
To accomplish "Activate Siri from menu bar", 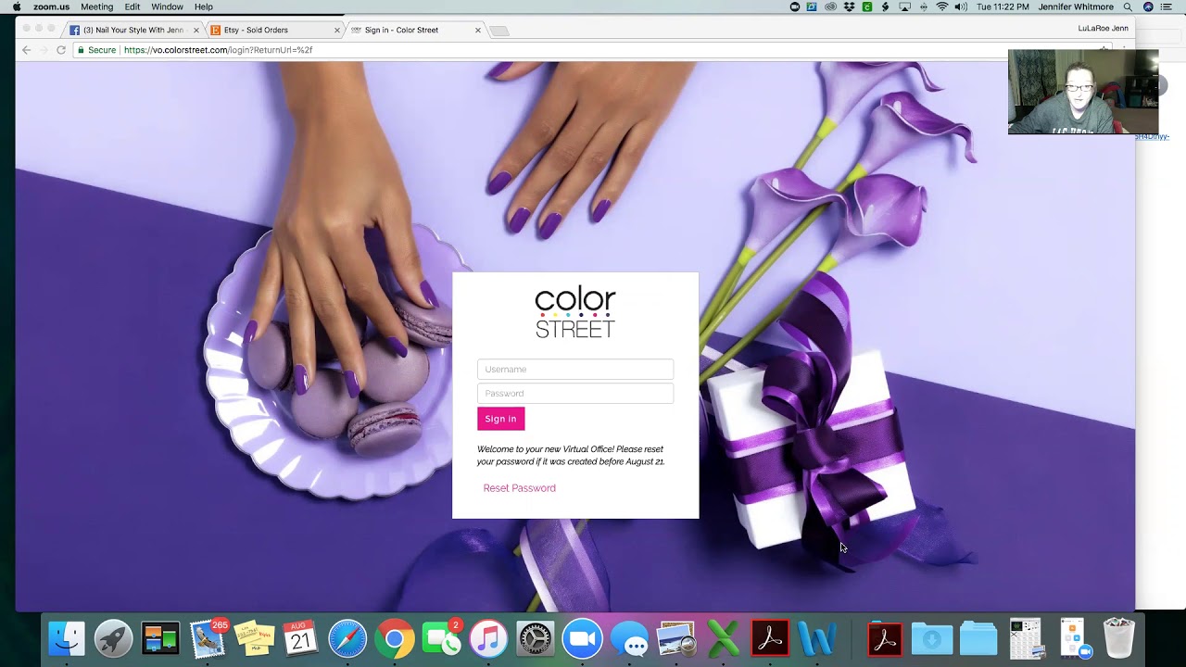I will pyautogui.click(x=1148, y=6).
